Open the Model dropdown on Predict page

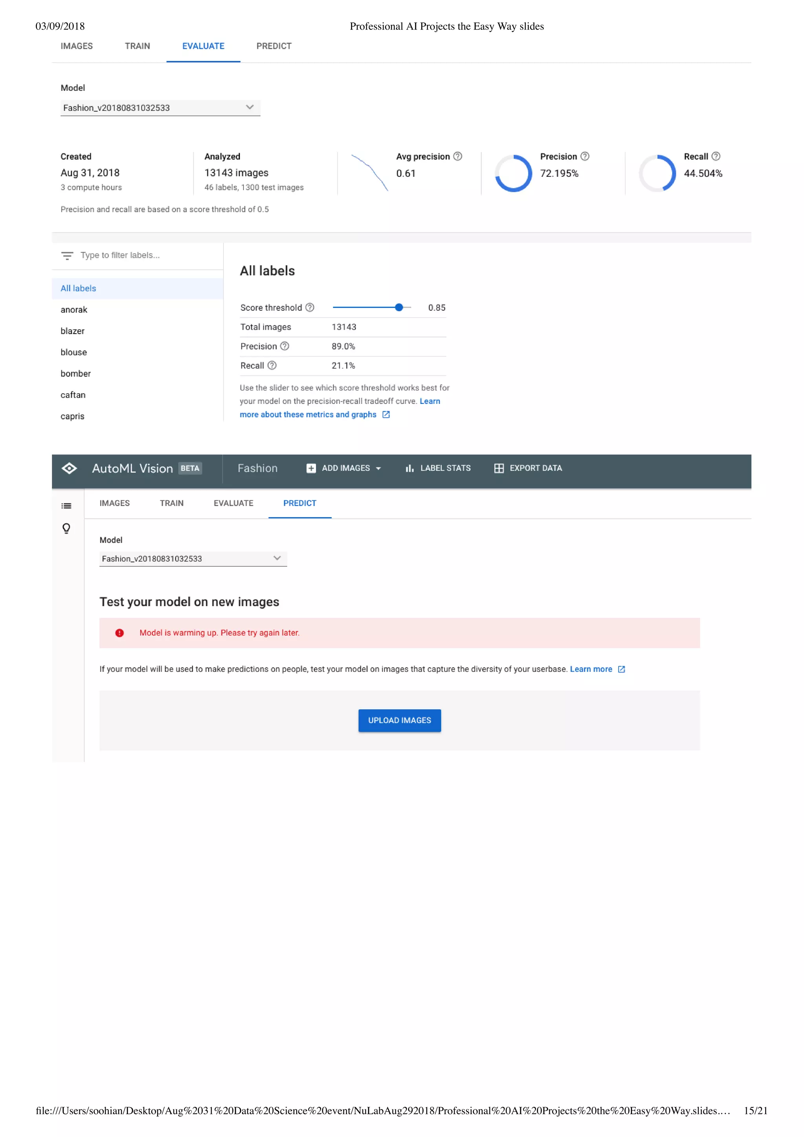pyautogui.click(x=193, y=559)
